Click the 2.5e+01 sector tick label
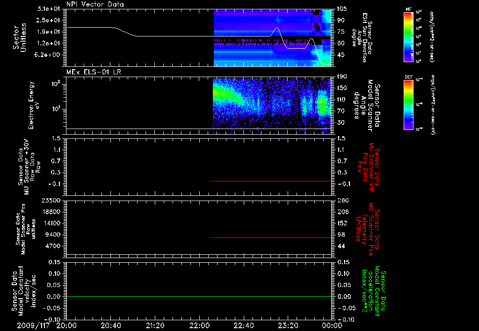This screenshot has height=331, width=479. tap(49, 20)
